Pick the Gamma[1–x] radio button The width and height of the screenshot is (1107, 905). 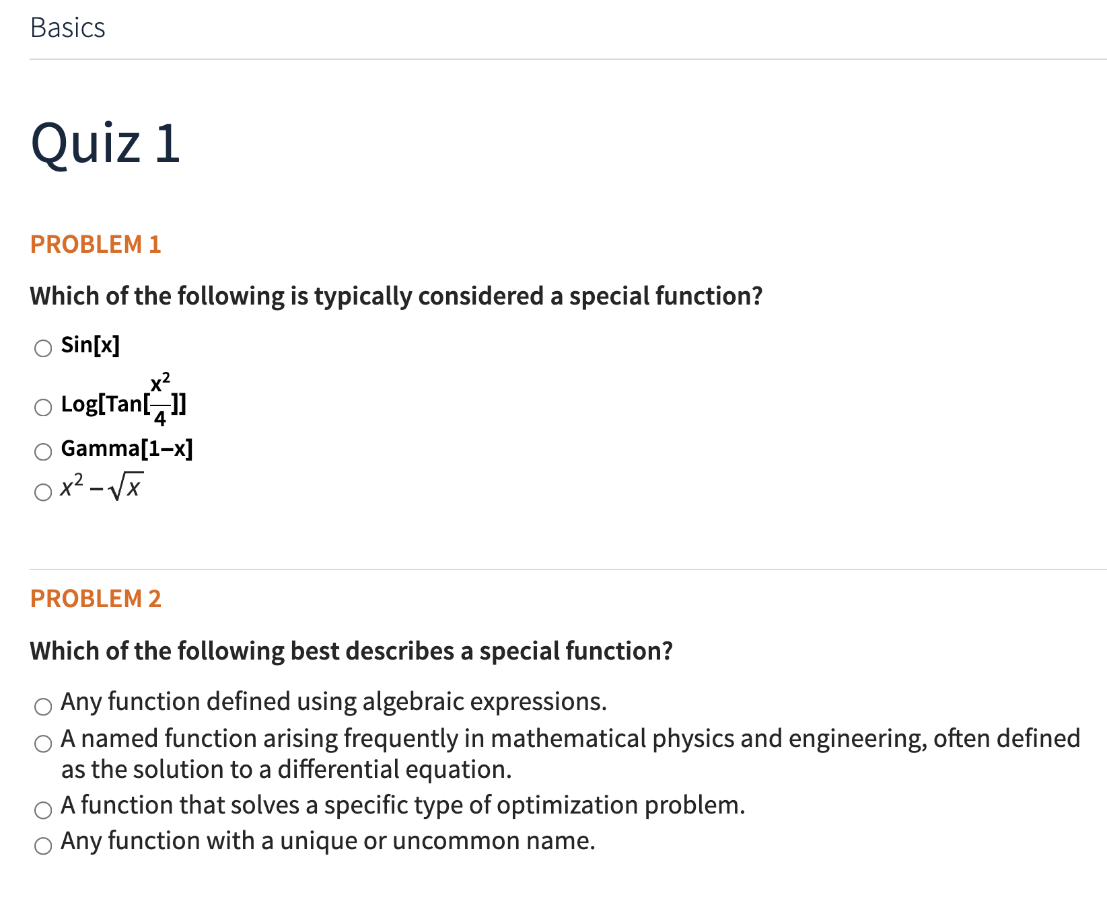pos(43,451)
